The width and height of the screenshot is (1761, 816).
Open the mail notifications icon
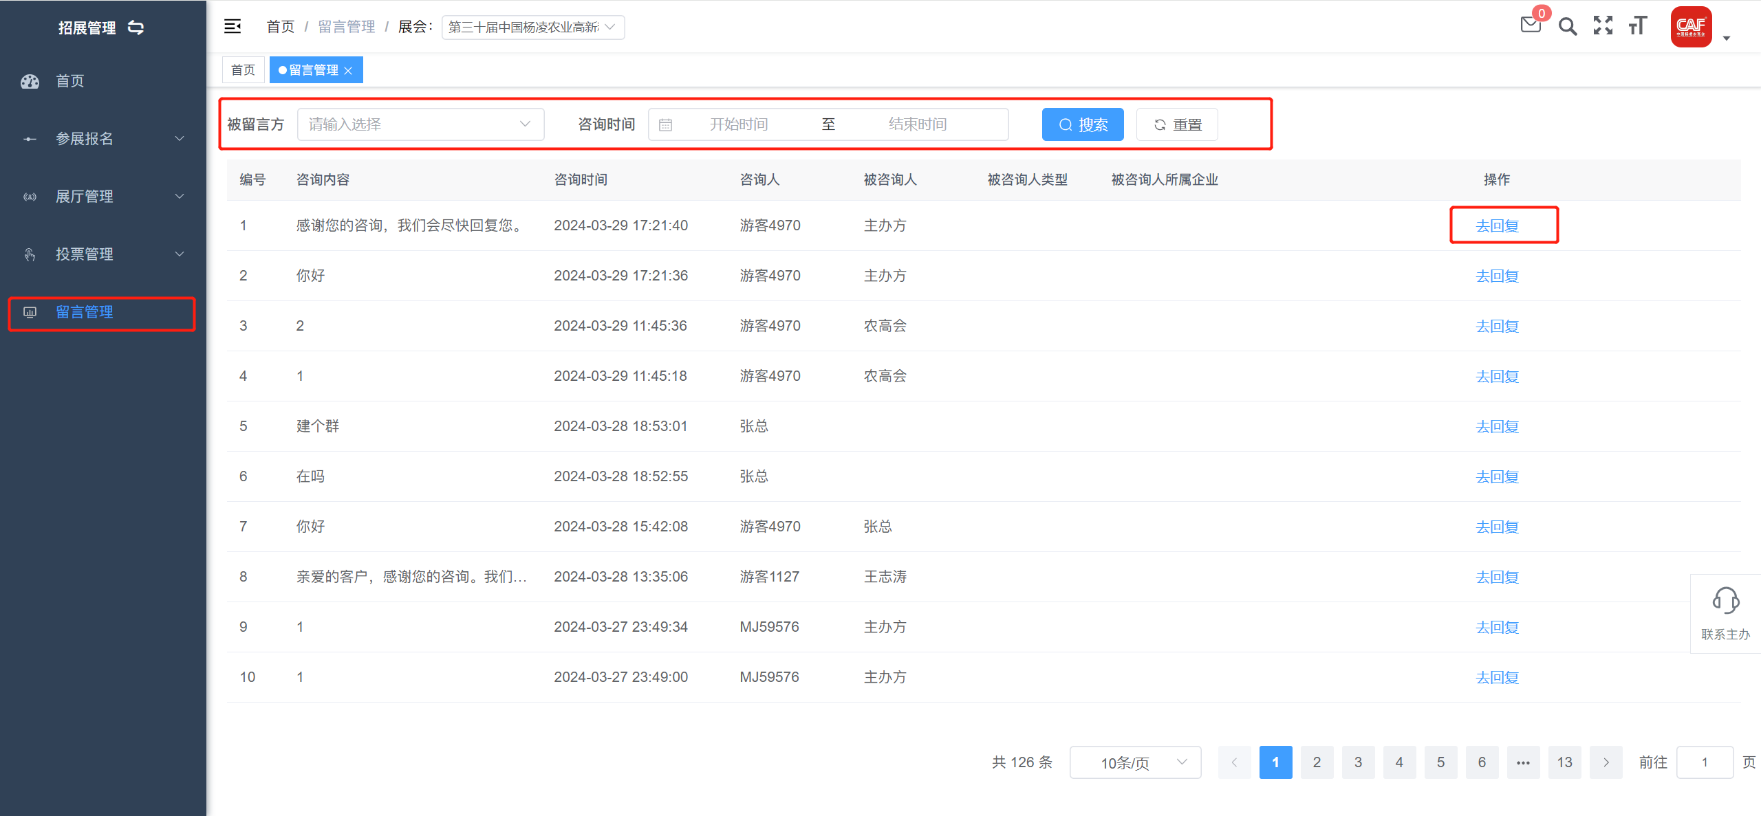point(1530,25)
